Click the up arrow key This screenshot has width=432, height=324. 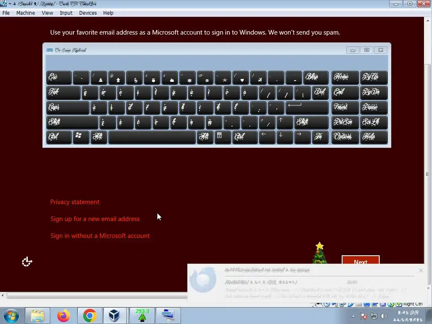click(x=285, y=122)
